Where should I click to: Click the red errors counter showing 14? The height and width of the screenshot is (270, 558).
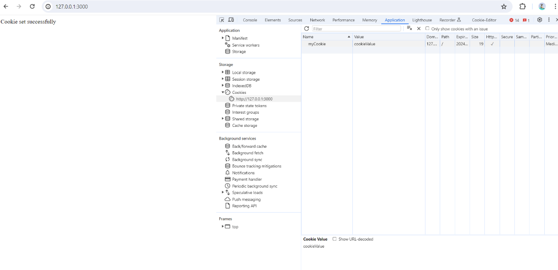pyautogui.click(x=514, y=20)
